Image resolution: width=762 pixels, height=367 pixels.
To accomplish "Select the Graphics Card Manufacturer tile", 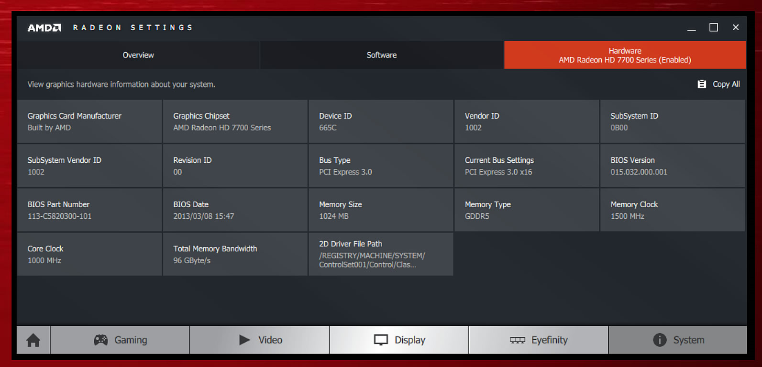I will tap(89, 122).
